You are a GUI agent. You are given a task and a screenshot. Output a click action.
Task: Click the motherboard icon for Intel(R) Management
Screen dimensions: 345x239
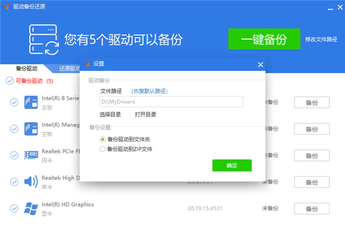point(31,128)
